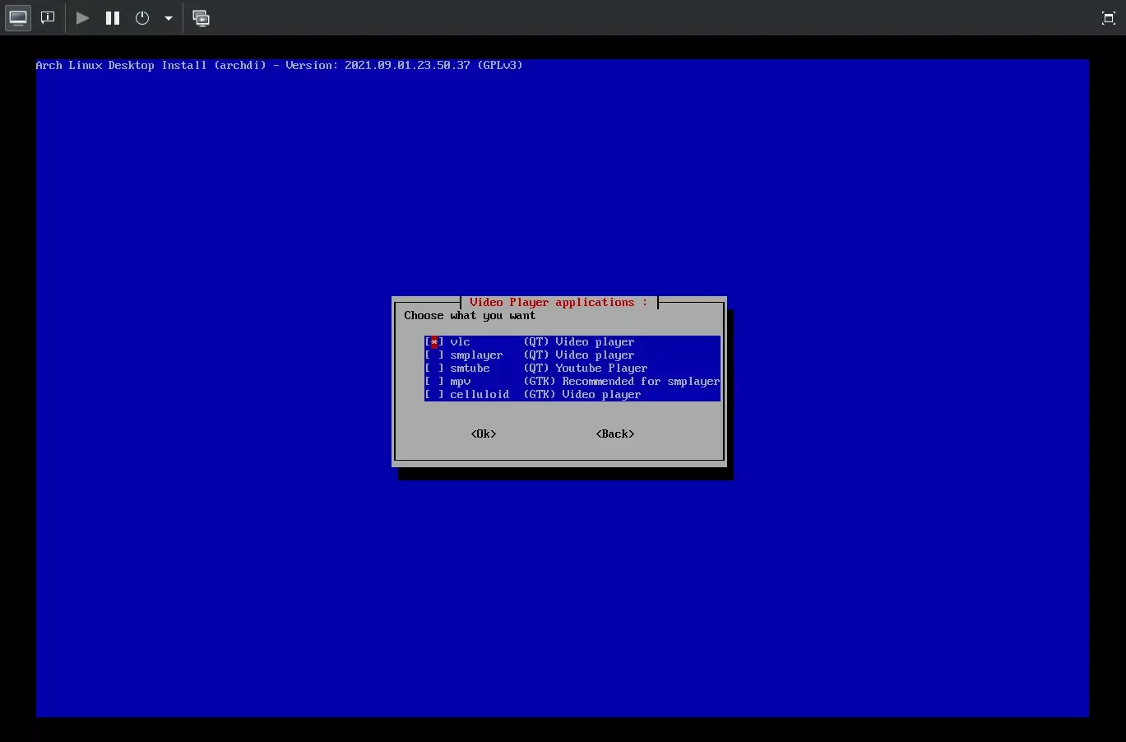Check the mpv checkbox
The image size is (1126, 742).
coord(434,382)
